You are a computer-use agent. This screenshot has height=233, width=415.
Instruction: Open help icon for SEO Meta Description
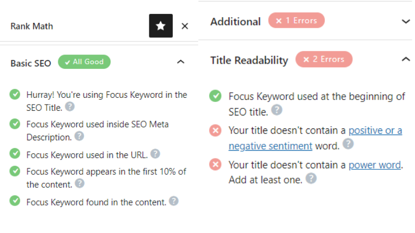(79, 136)
